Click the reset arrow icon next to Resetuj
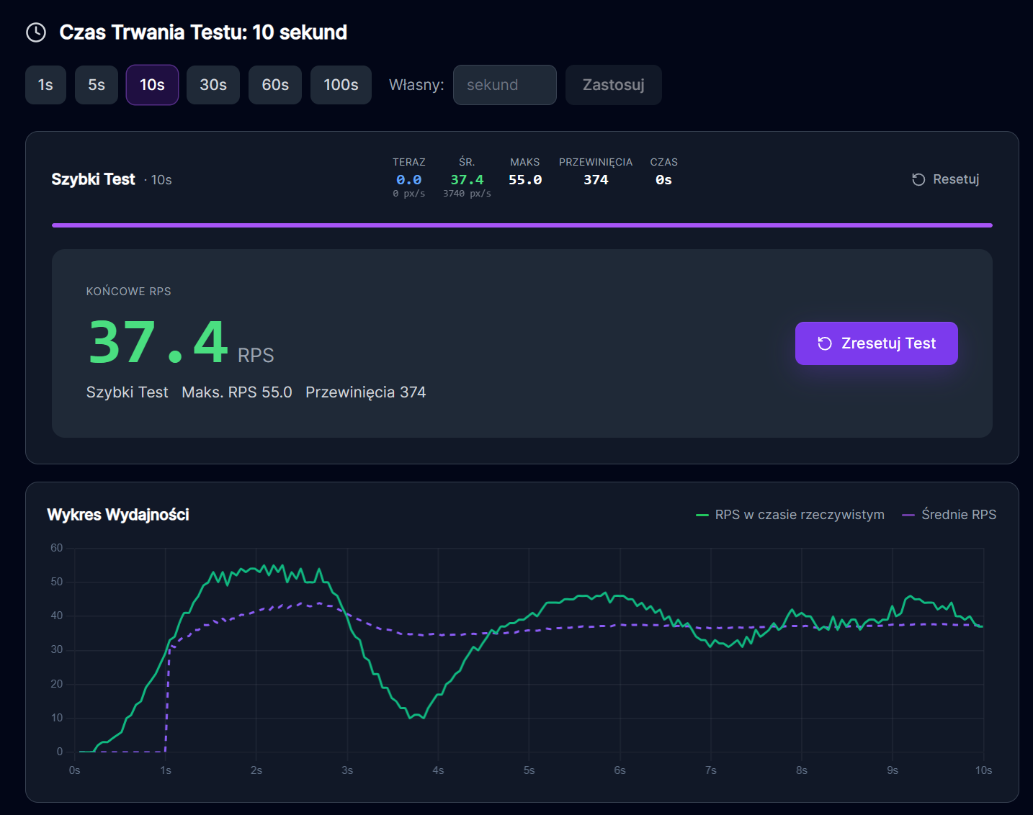The height and width of the screenshot is (815, 1033). (918, 179)
